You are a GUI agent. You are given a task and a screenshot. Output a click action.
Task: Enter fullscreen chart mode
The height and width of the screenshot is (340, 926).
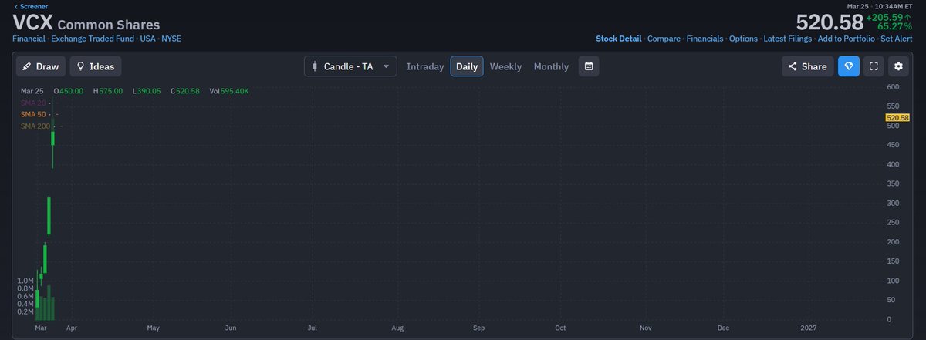pyautogui.click(x=874, y=66)
